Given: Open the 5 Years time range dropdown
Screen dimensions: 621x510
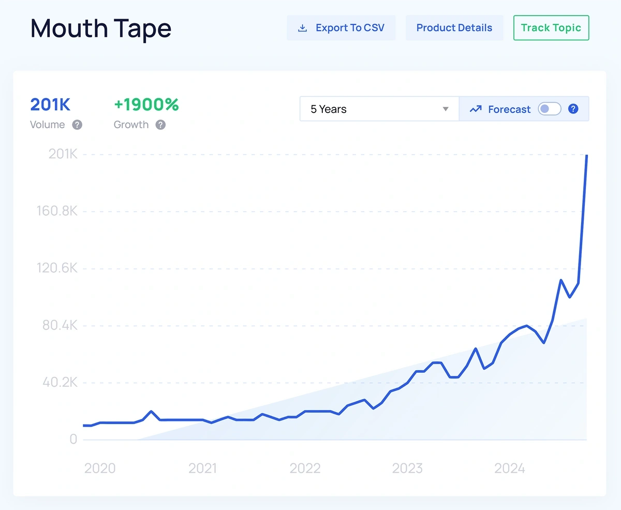Looking at the screenshot, I should [x=379, y=109].
